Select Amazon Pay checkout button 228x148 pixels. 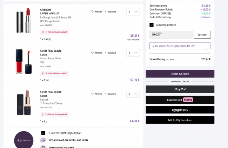(180, 110)
